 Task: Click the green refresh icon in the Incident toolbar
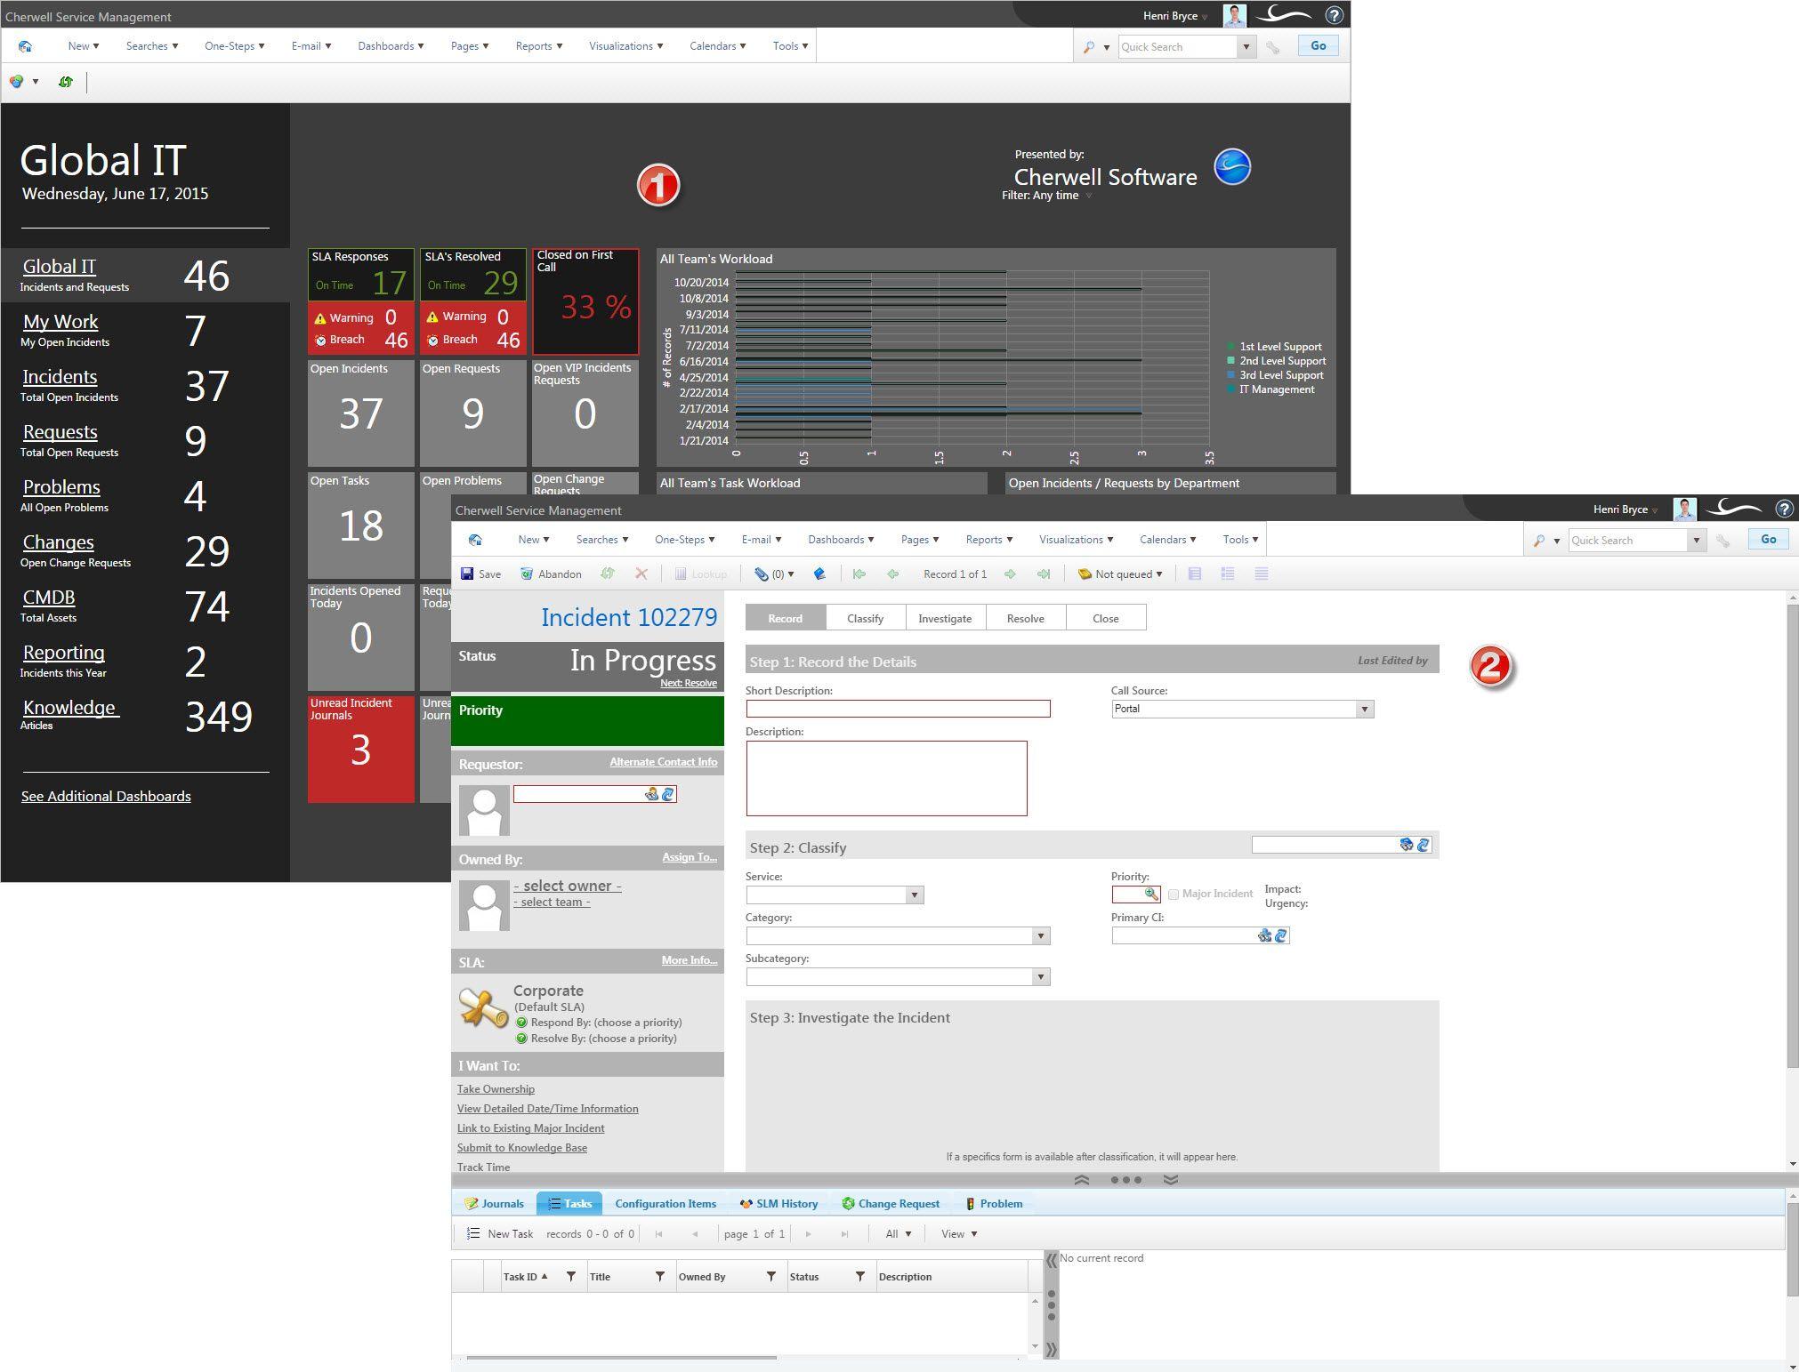(608, 574)
